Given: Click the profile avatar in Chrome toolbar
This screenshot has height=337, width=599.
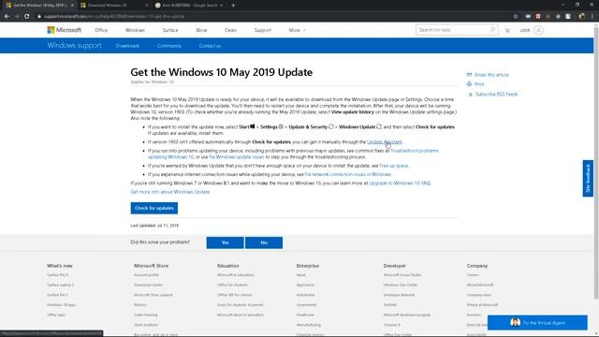Looking at the screenshot, I should 581,17.
